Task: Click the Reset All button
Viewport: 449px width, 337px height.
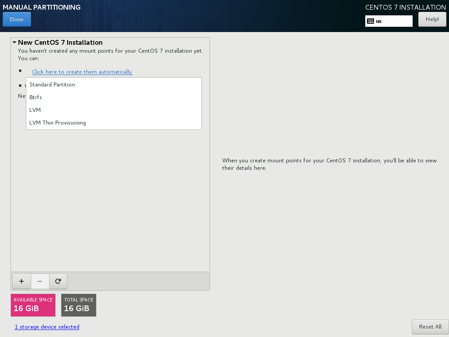Action: pyautogui.click(x=430, y=326)
